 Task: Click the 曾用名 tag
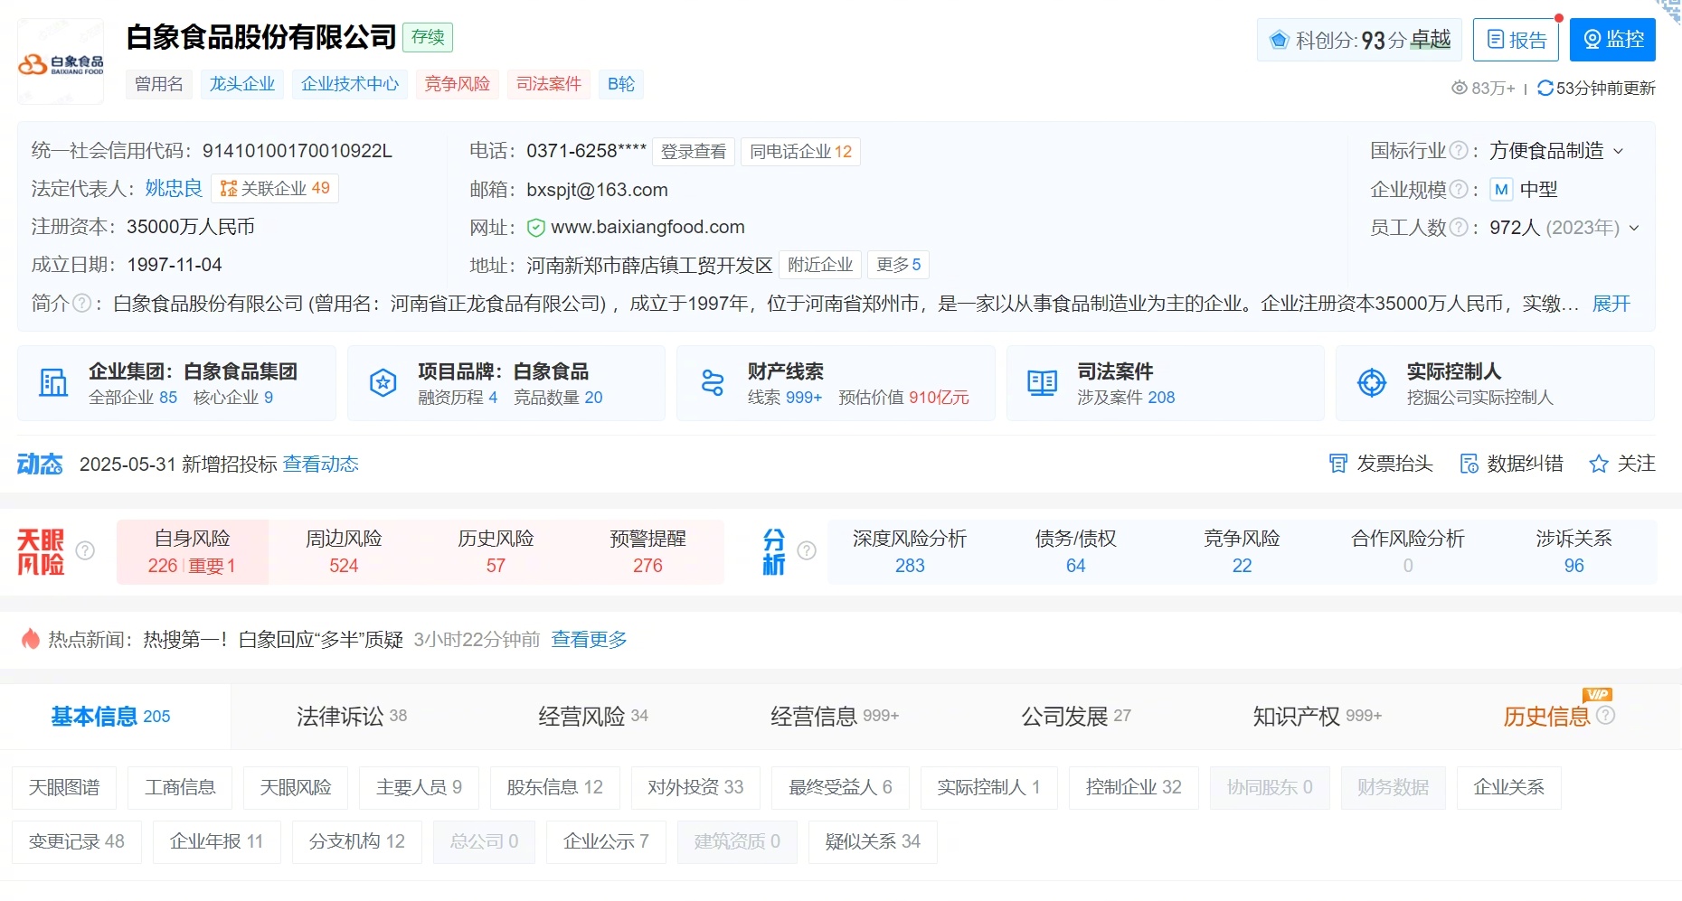[x=159, y=84]
